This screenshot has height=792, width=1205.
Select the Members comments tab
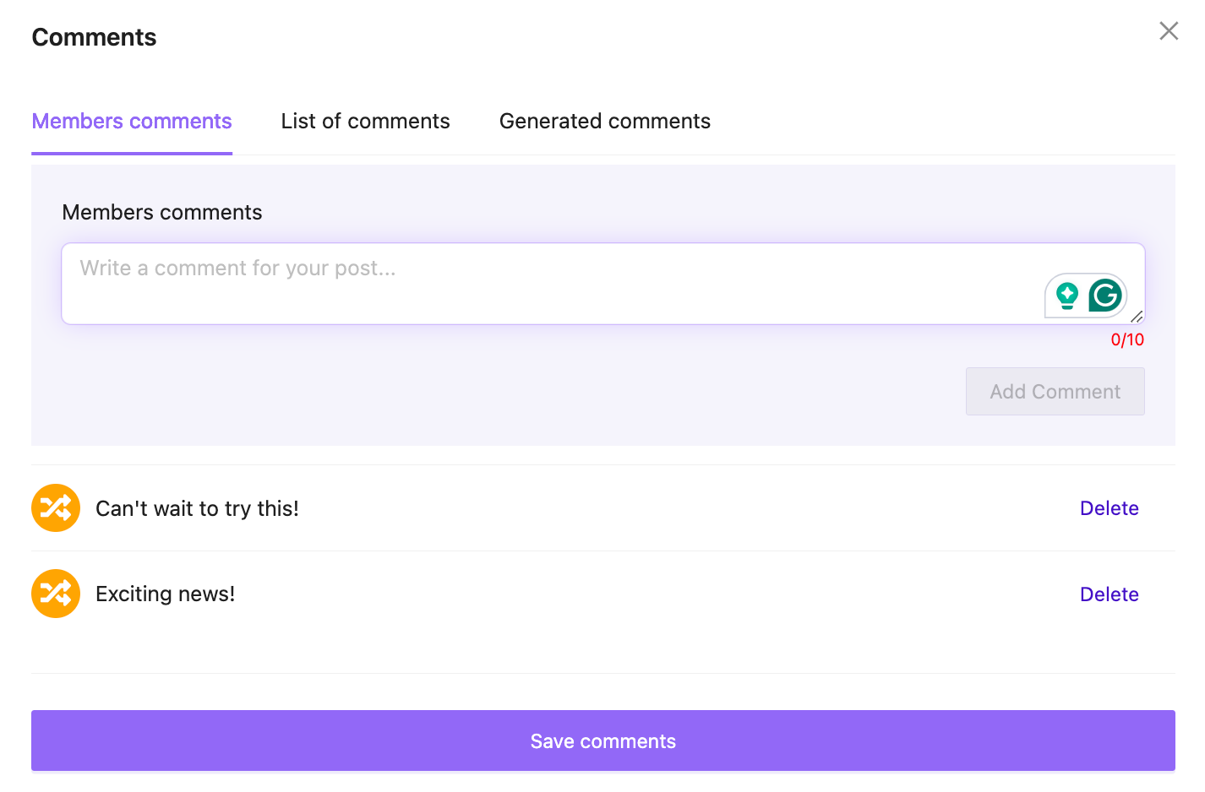(x=131, y=121)
